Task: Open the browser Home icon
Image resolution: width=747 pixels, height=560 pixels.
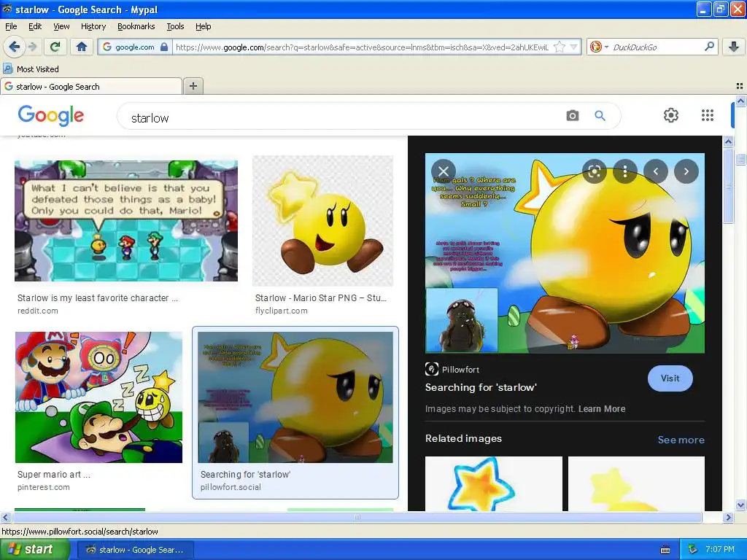Action: pyautogui.click(x=82, y=47)
